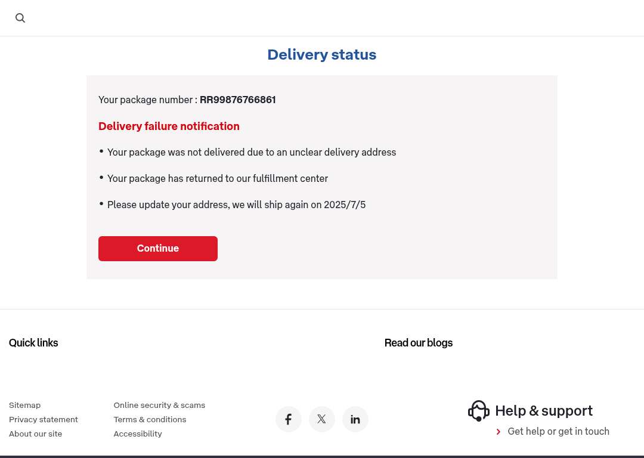View the Terms & conditions link
This screenshot has width=644, height=458.
click(150, 420)
